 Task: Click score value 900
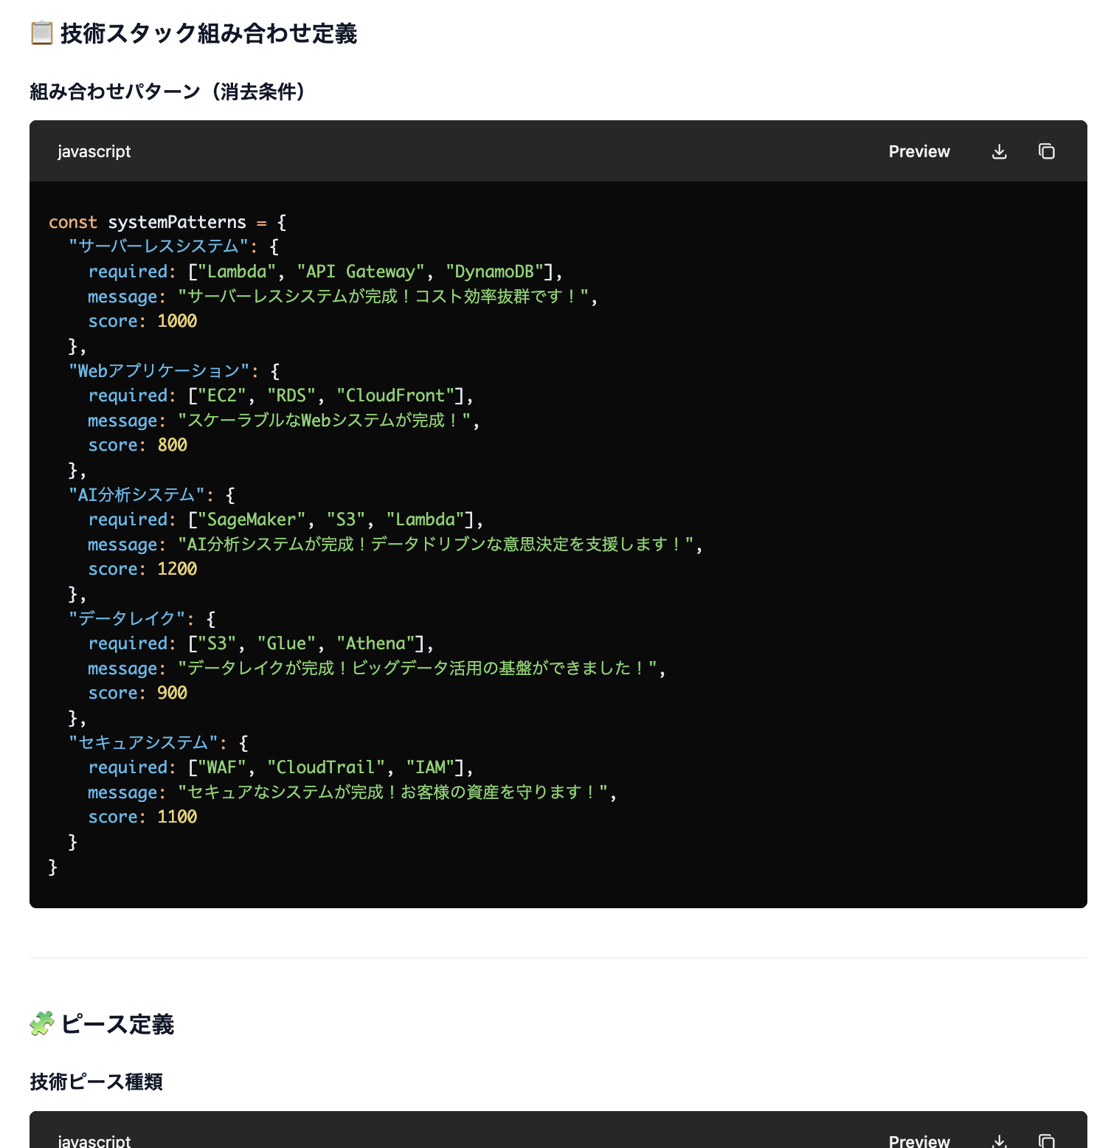173,693
